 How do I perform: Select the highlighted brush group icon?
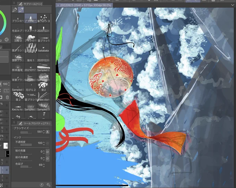click(21, 10)
